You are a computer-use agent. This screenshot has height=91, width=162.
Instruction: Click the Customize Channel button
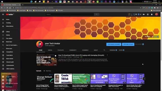(x=114, y=44)
